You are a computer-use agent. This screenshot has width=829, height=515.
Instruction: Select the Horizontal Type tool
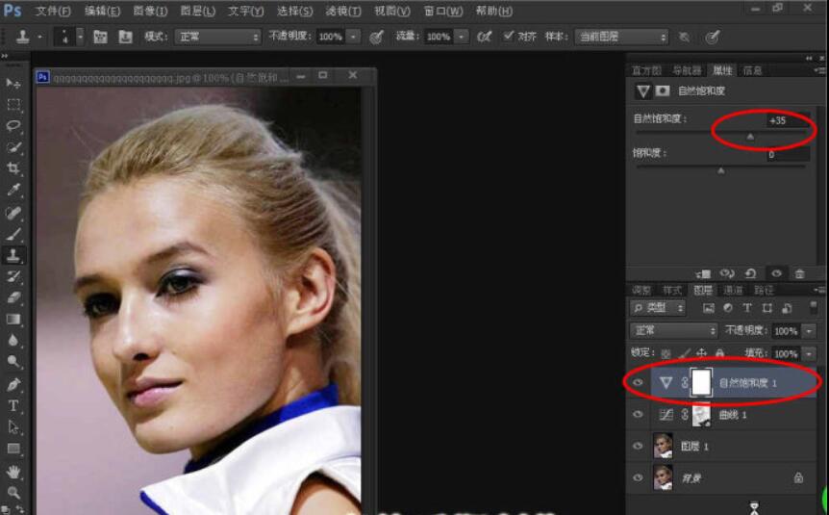(13, 406)
